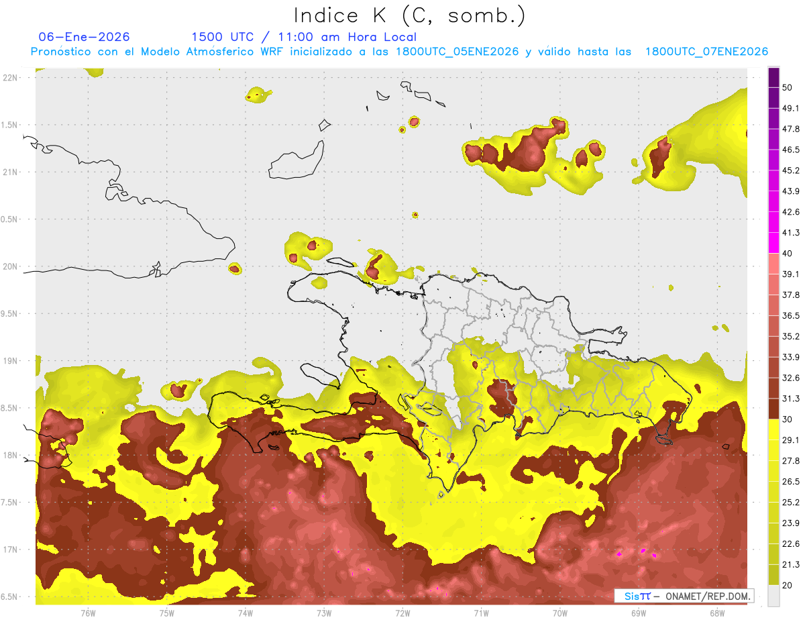The height and width of the screenshot is (622, 805).
Task: Click the magenta swatch between 40 and 41.3
Action: pos(773,243)
